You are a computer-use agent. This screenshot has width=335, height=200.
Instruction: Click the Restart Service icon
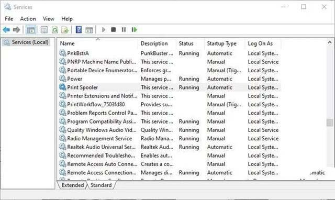(x=134, y=30)
